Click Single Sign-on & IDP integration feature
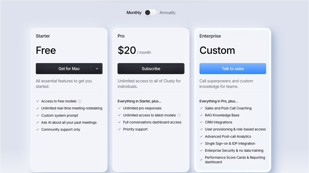Screen dimensions: 309x173 230,143
